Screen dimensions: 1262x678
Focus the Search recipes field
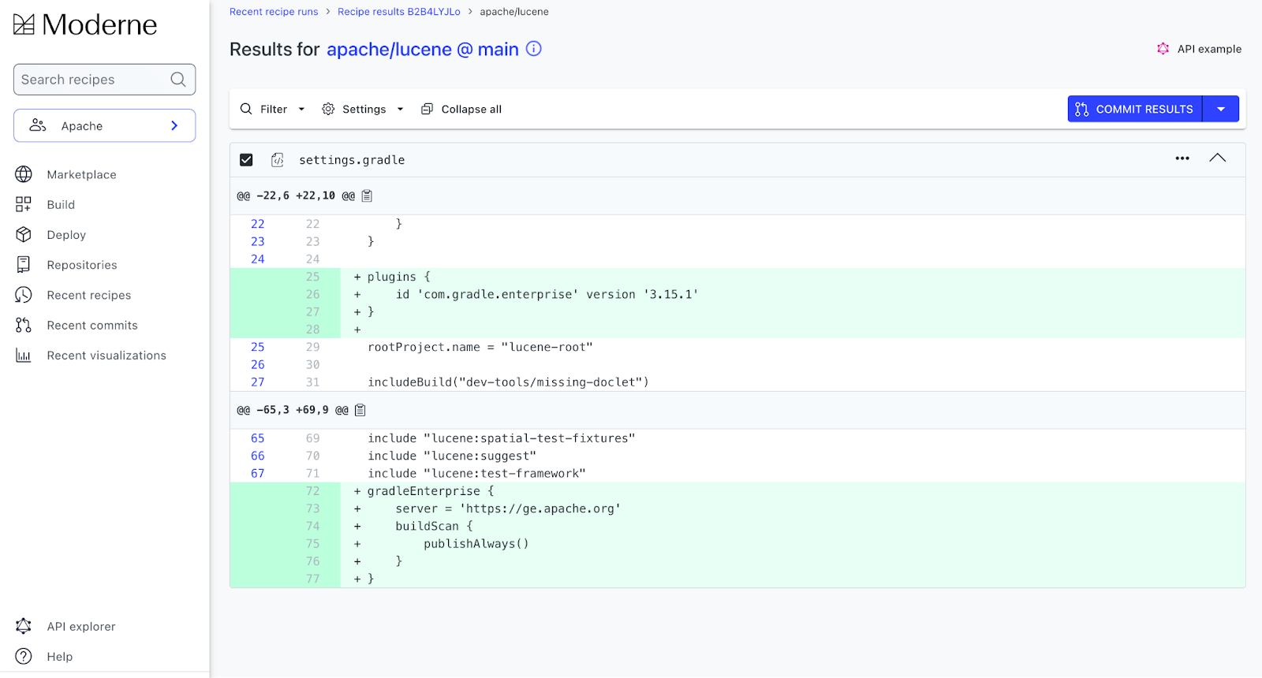pos(104,80)
